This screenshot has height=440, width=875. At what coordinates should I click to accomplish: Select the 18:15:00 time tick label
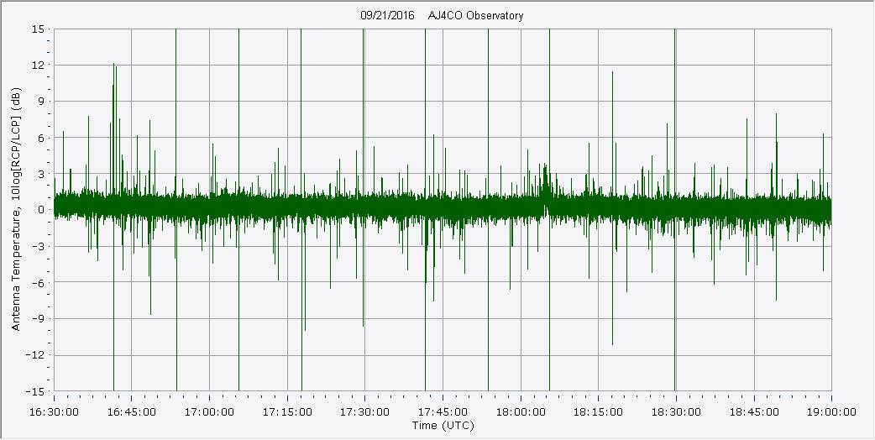pyautogui.click(x=598, y=412)
